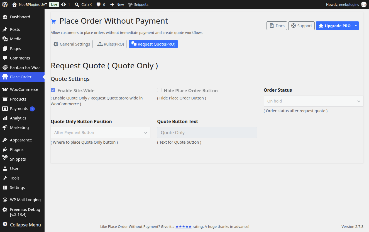Open WP Mail Logging menu
369x232 pixels.
(22, 200)
